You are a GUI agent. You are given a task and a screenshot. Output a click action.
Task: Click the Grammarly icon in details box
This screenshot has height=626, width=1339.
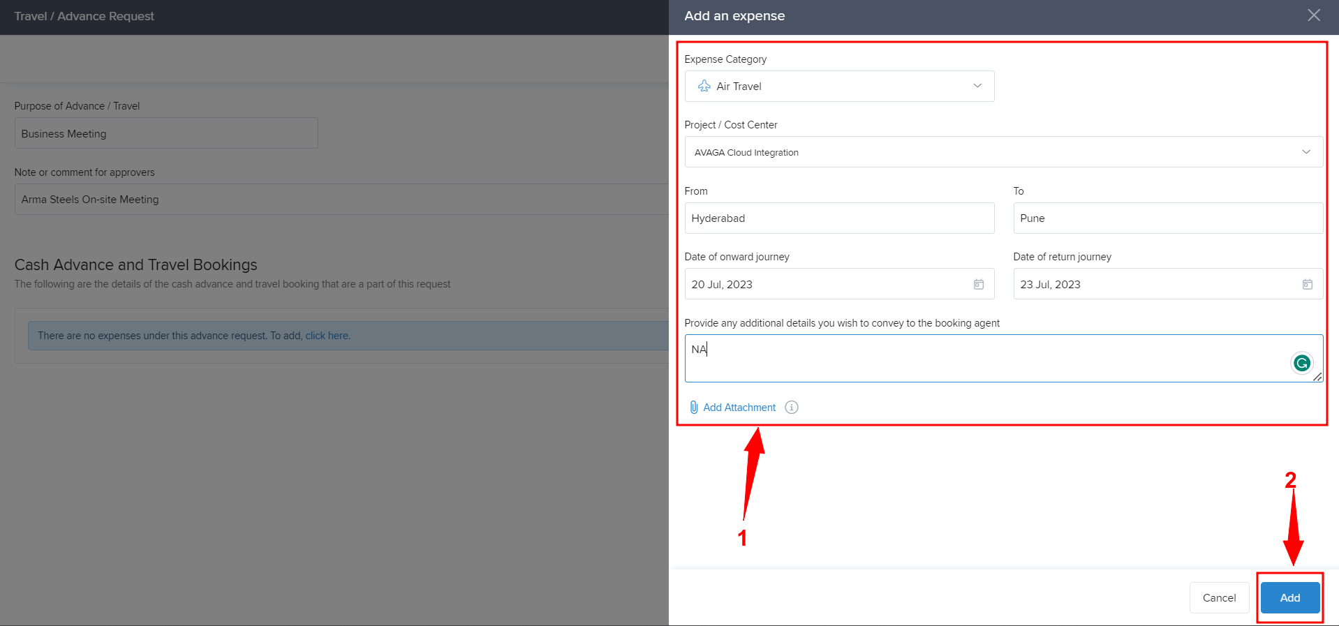pos(1301,363)
